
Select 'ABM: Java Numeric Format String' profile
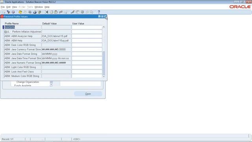point(22,63)
